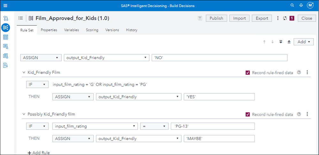Click the help icon for Kid_Friendly Film rule

point(299,72)
